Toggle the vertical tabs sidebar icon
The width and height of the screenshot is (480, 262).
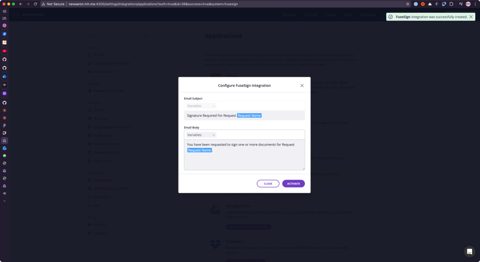point(4,11)
